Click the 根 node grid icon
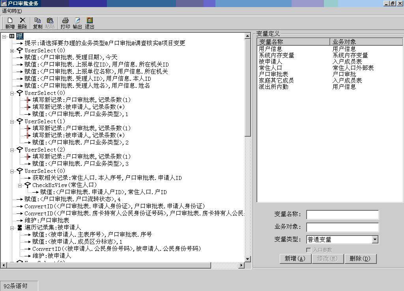This screenshot has height=291, width=404. tap(12, 36)
